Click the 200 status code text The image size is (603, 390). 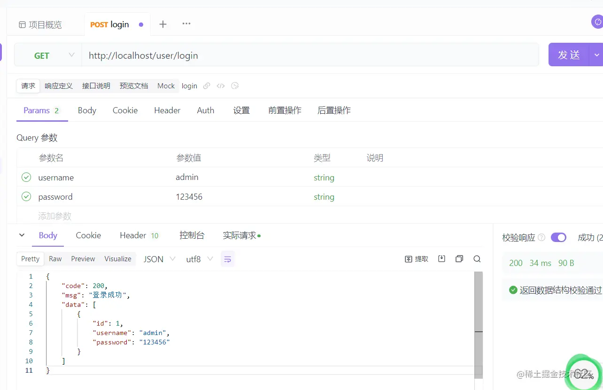pyautogui.click(x=516, y=263)
